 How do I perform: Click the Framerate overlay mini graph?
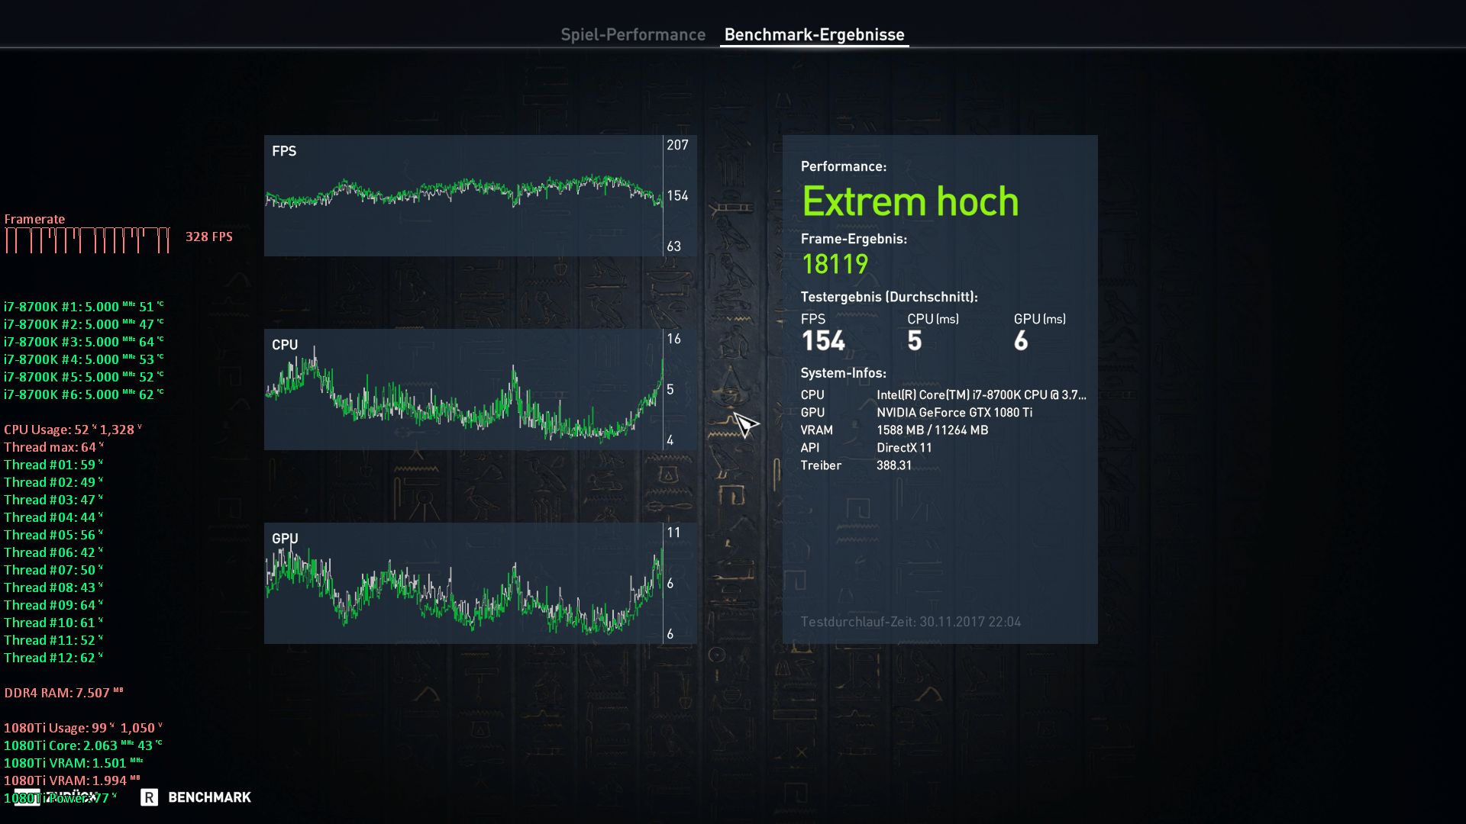coord(87,240)
